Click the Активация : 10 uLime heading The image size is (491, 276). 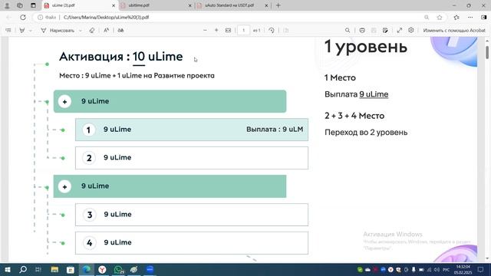tap(121, 57)
